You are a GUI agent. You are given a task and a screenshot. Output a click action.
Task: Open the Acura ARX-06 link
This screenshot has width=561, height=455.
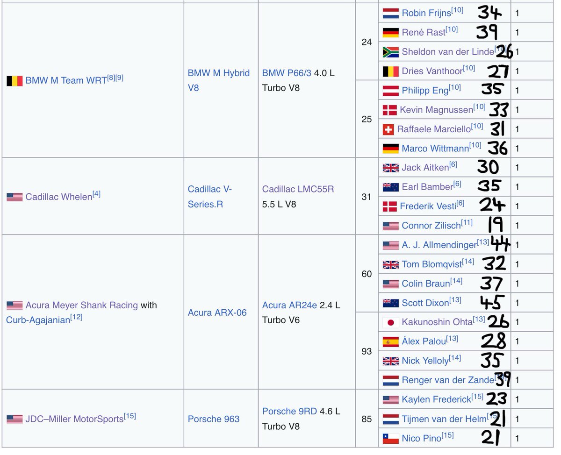[x=218, y=313]
